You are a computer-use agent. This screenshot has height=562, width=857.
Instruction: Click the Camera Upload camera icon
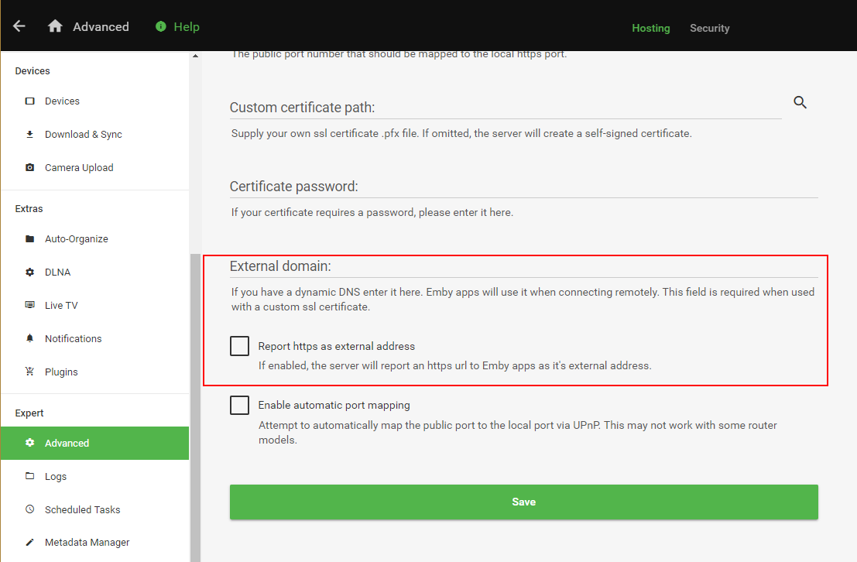(30, 167)
